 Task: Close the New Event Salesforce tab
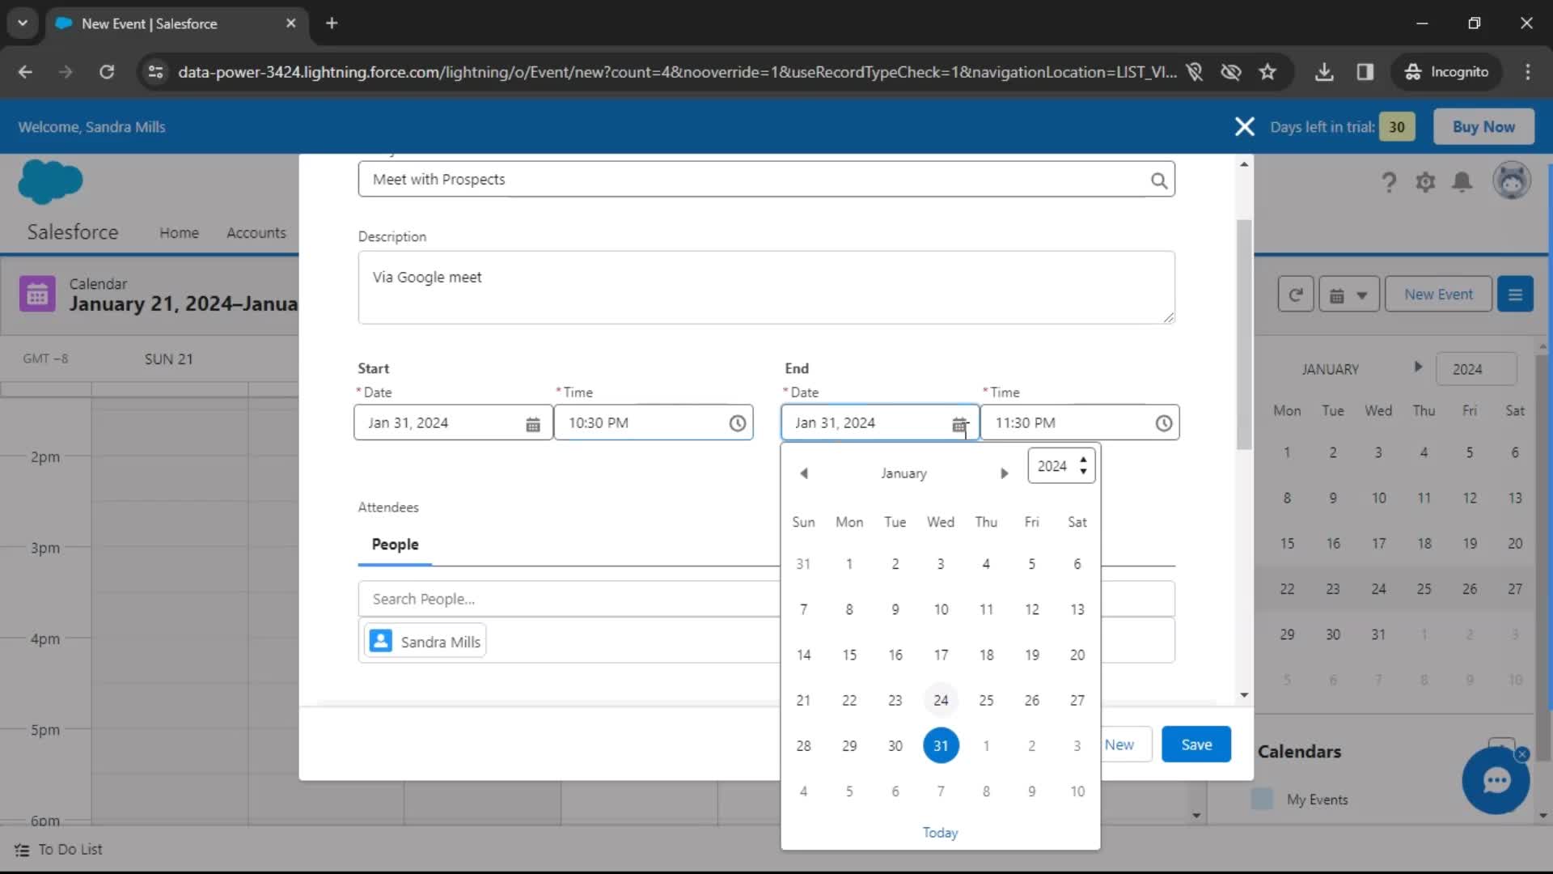pos(291,23)
